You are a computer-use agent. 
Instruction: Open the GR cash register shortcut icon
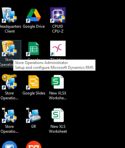pyautogui.click(x=33, y=115)
